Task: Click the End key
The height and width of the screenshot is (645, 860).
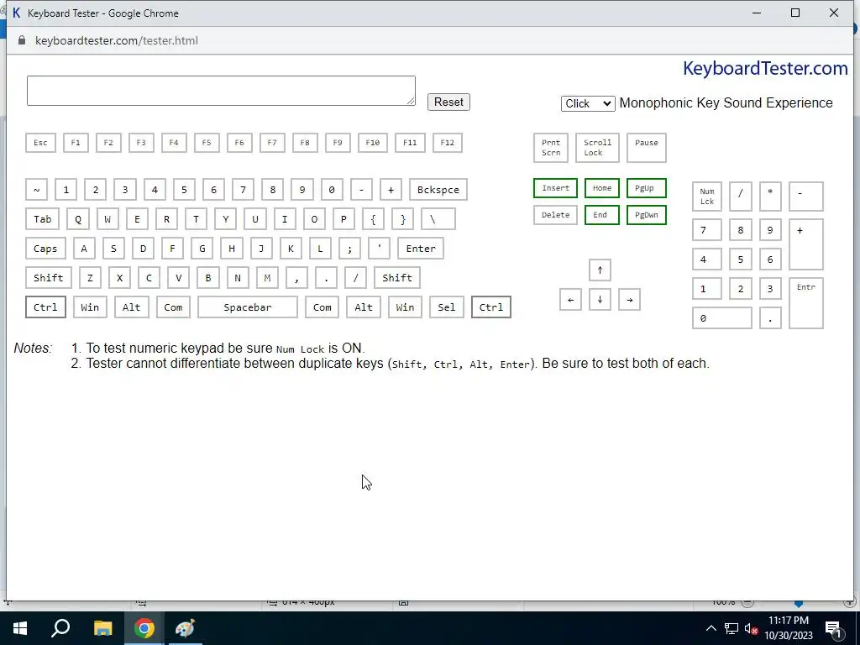Action: pyautogui.click(x=602, y=215)
